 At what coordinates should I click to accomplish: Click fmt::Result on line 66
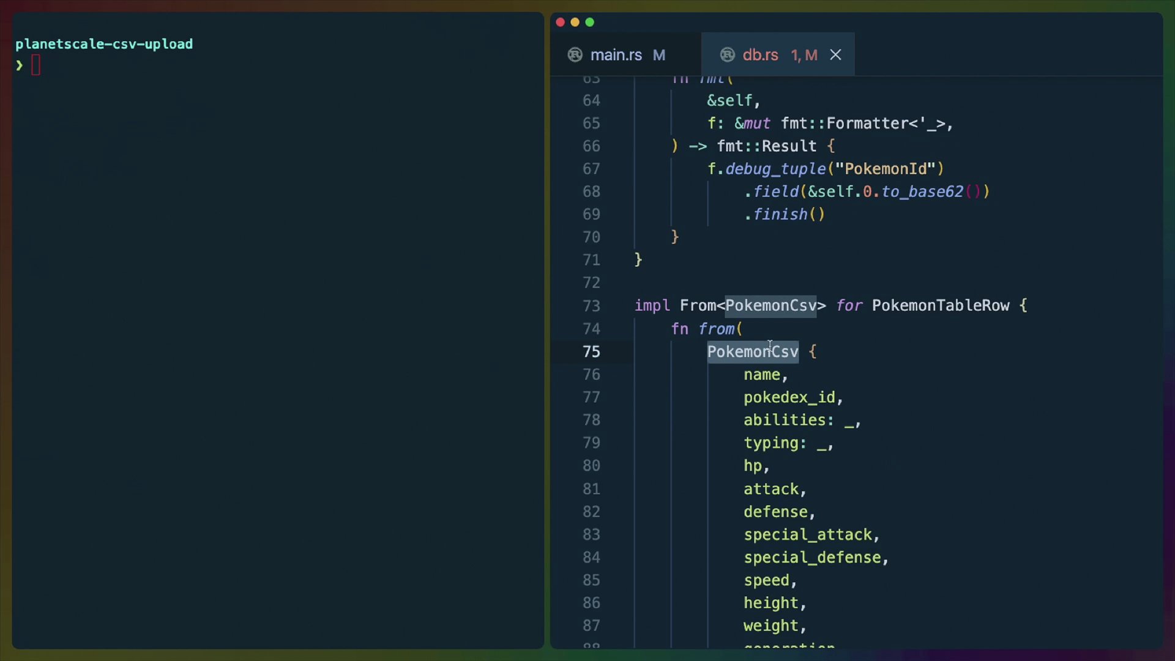[766, 146]
